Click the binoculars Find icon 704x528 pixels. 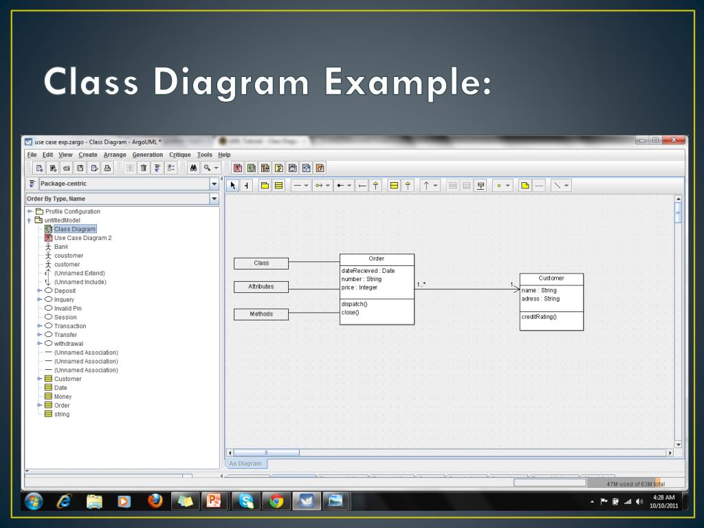tap(194, 168)
